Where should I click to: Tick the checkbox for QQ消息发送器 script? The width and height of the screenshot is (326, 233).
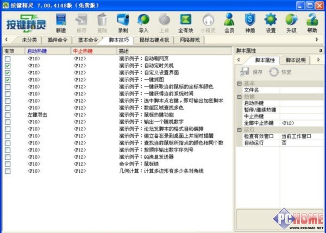(7, 156)
